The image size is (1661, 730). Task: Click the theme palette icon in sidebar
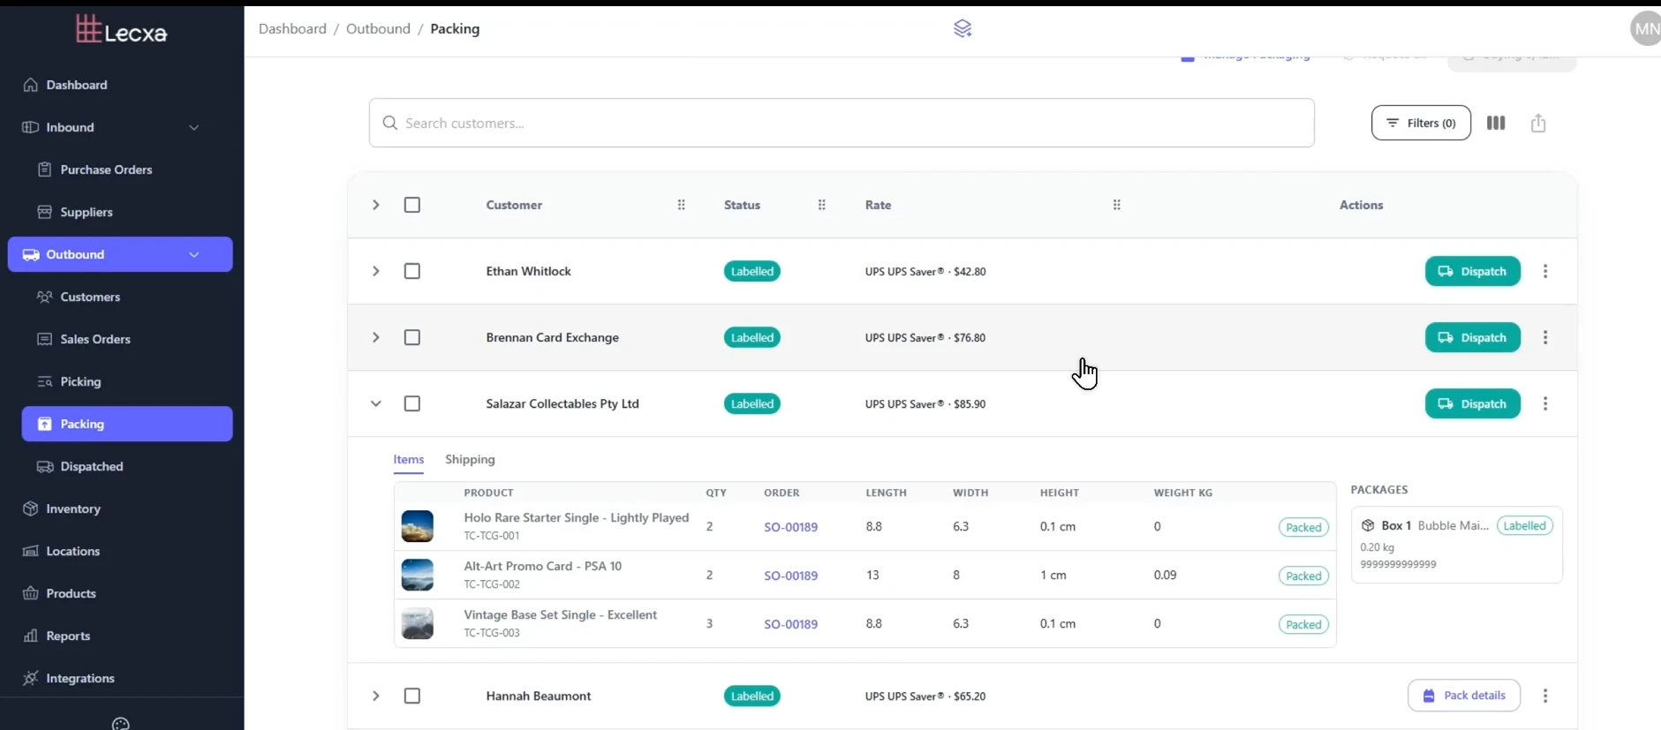coord(121,724)
